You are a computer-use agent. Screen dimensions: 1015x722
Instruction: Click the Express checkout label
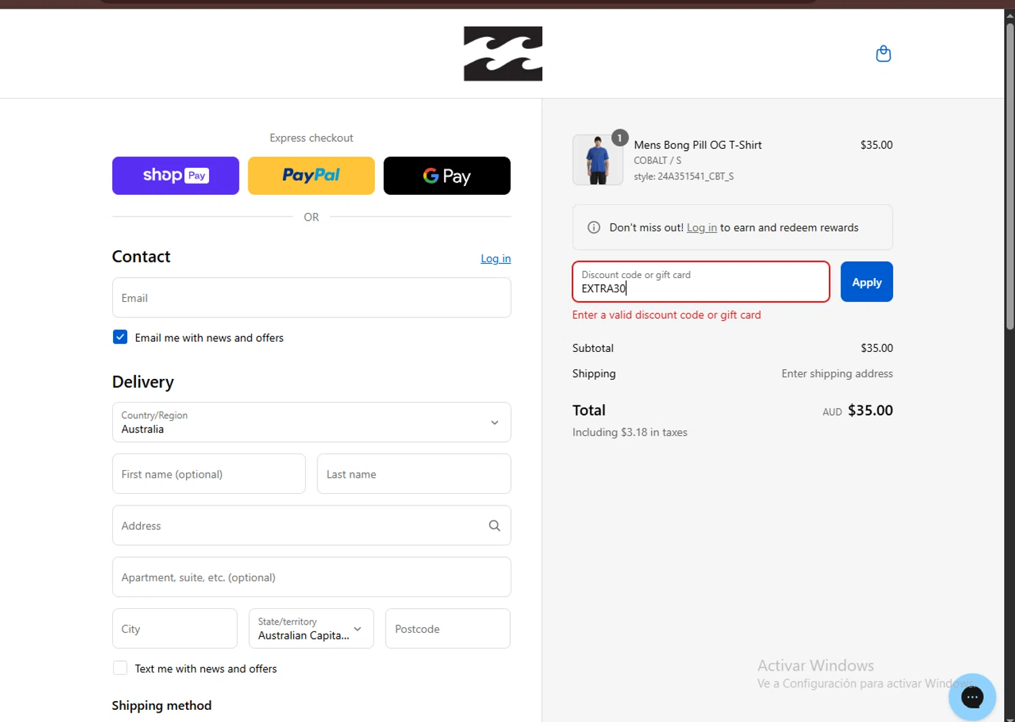[x=311, y=138]
